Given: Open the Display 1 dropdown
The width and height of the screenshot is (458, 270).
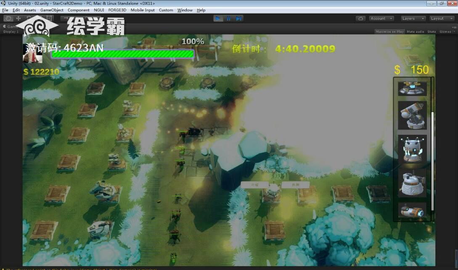Looking at the screenshot, I should 11,31.
